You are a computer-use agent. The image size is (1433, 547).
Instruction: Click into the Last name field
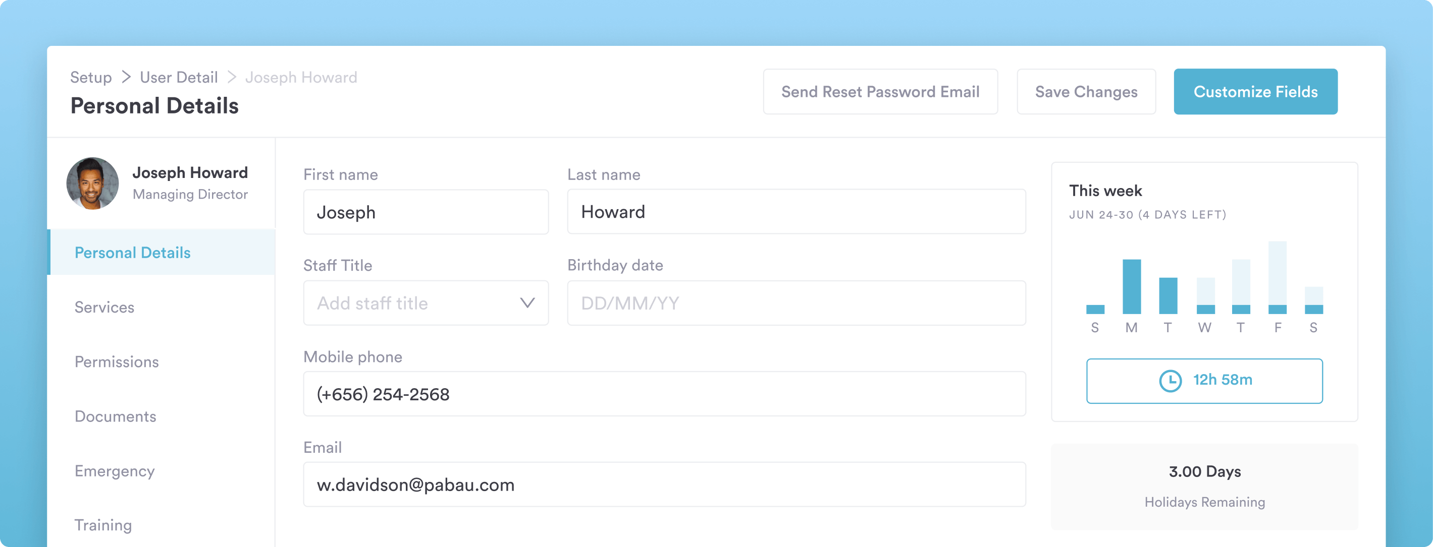[796, 212]
